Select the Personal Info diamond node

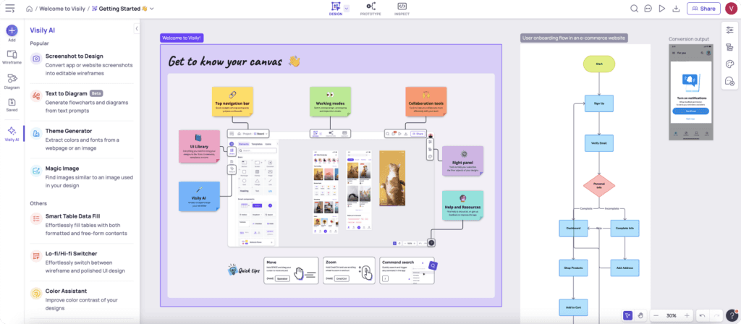(598, 186)
